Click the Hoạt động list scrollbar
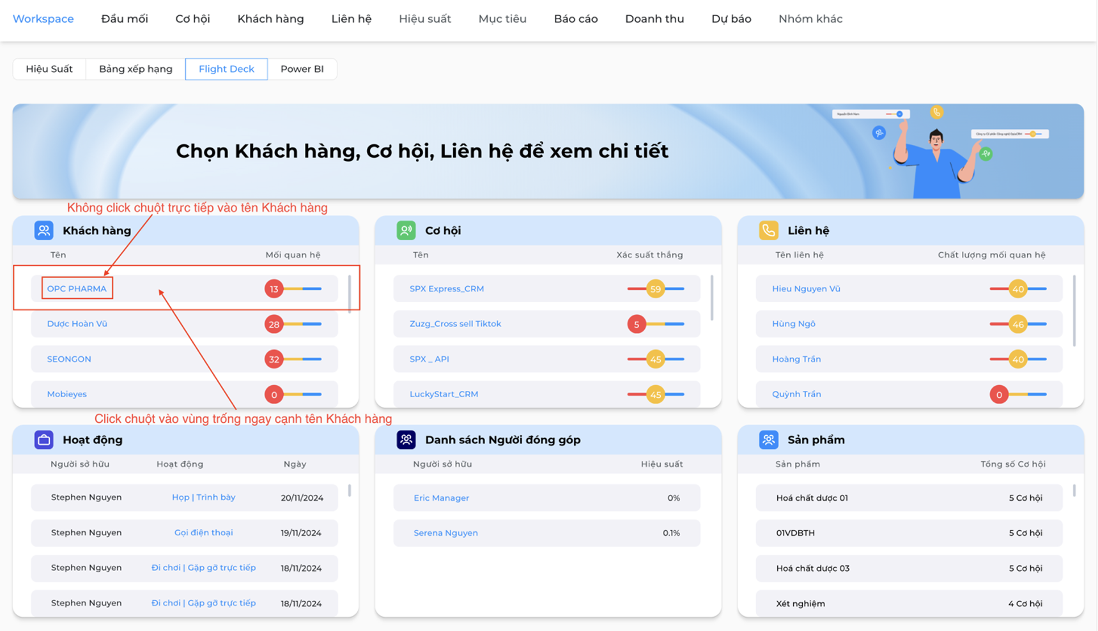This screenshot has height=631, width=1098. click(x=349, y=490)
